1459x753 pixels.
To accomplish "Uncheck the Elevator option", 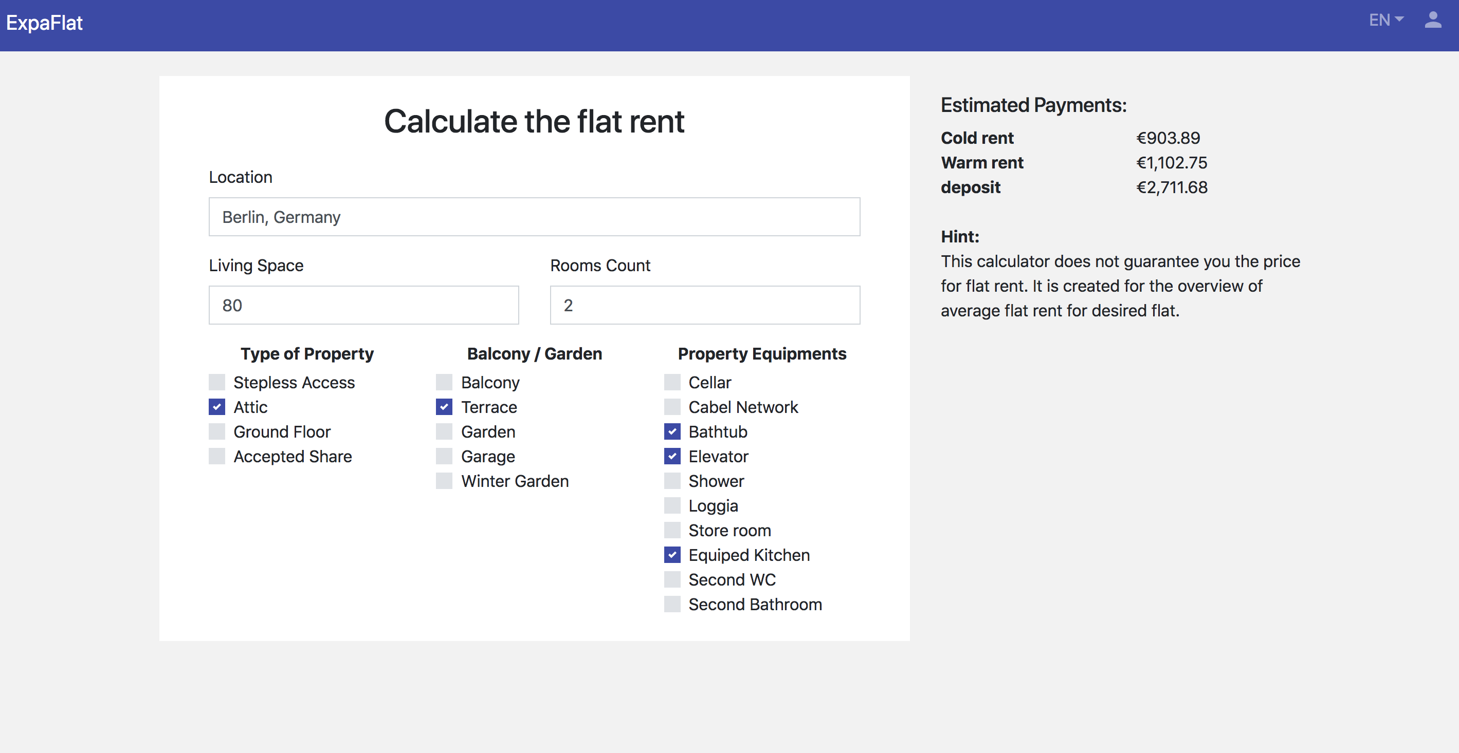I will click(x=672, y=457).
